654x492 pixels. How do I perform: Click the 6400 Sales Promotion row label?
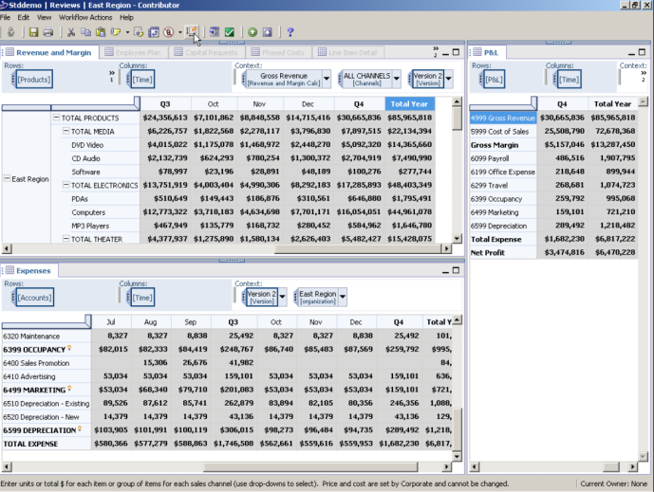coord(36,363)
